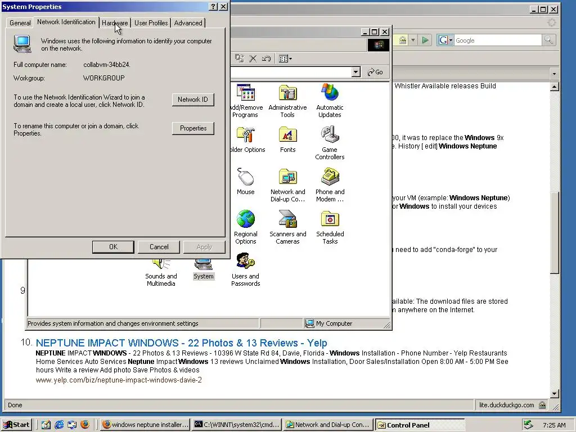576x432 pixels.
Task: Click the Go button in Control Panel
Action: tap(375, 72)
